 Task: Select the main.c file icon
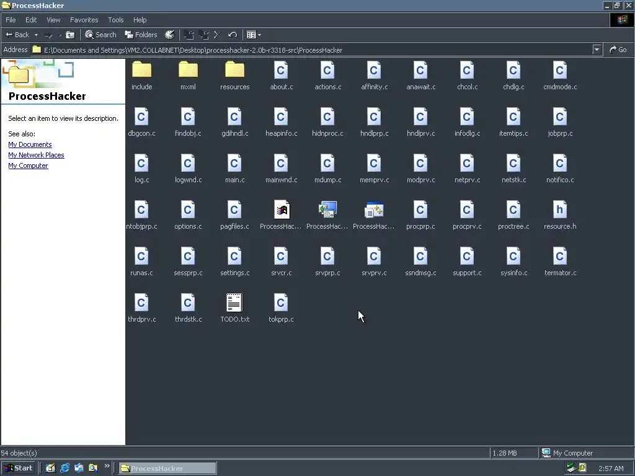234,163
